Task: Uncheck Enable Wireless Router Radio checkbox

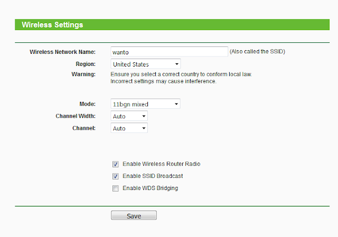Action: click(116, 164)
